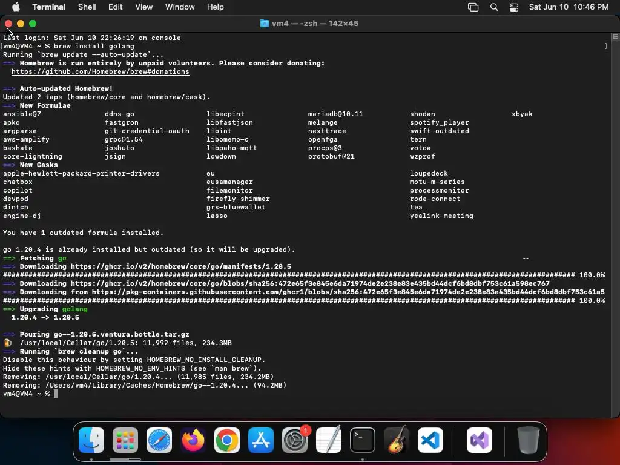Launch Google Chrome from the Dock

(227, 440)
